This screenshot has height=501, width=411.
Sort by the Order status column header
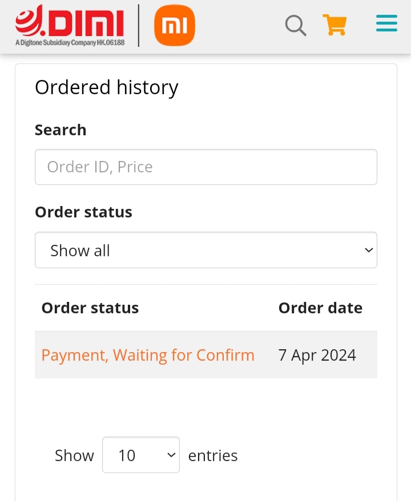pos(90,308)
